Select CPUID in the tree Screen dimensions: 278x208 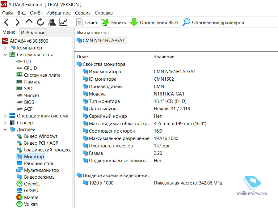click(x=27, y=68)
